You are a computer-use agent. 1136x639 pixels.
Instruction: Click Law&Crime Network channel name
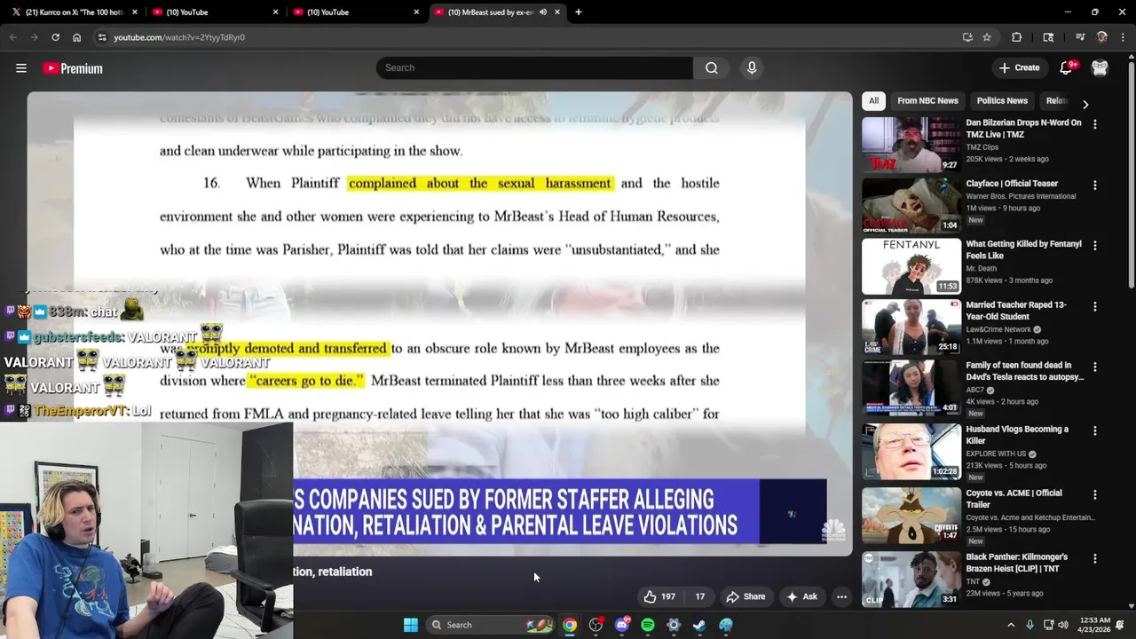(x=998, y=329)
